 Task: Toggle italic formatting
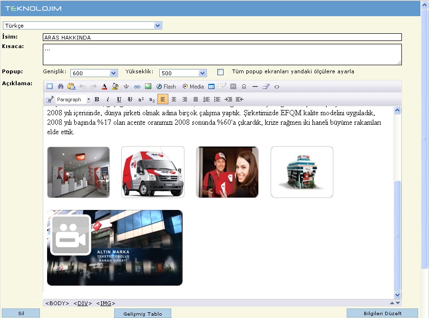point(108,99)
